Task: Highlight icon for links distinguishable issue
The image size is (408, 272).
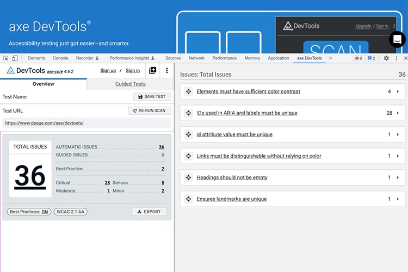Action: click(188, 156)
